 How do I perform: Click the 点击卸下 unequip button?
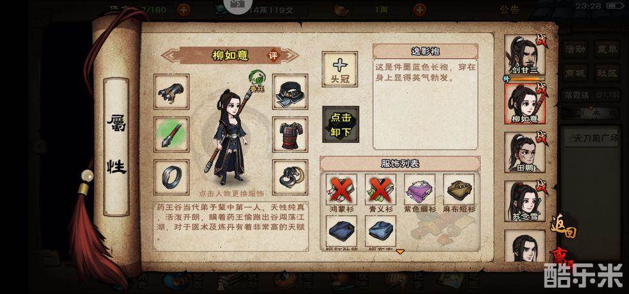pyautogui.click(x=341, y=125)
